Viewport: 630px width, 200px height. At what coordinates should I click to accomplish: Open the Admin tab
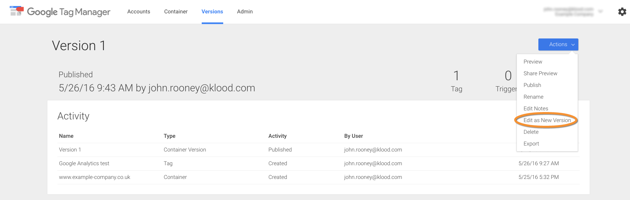245,12
